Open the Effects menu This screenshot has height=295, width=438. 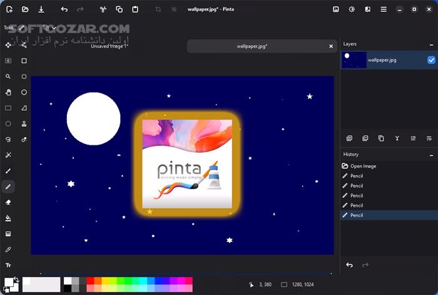(368, 9)
